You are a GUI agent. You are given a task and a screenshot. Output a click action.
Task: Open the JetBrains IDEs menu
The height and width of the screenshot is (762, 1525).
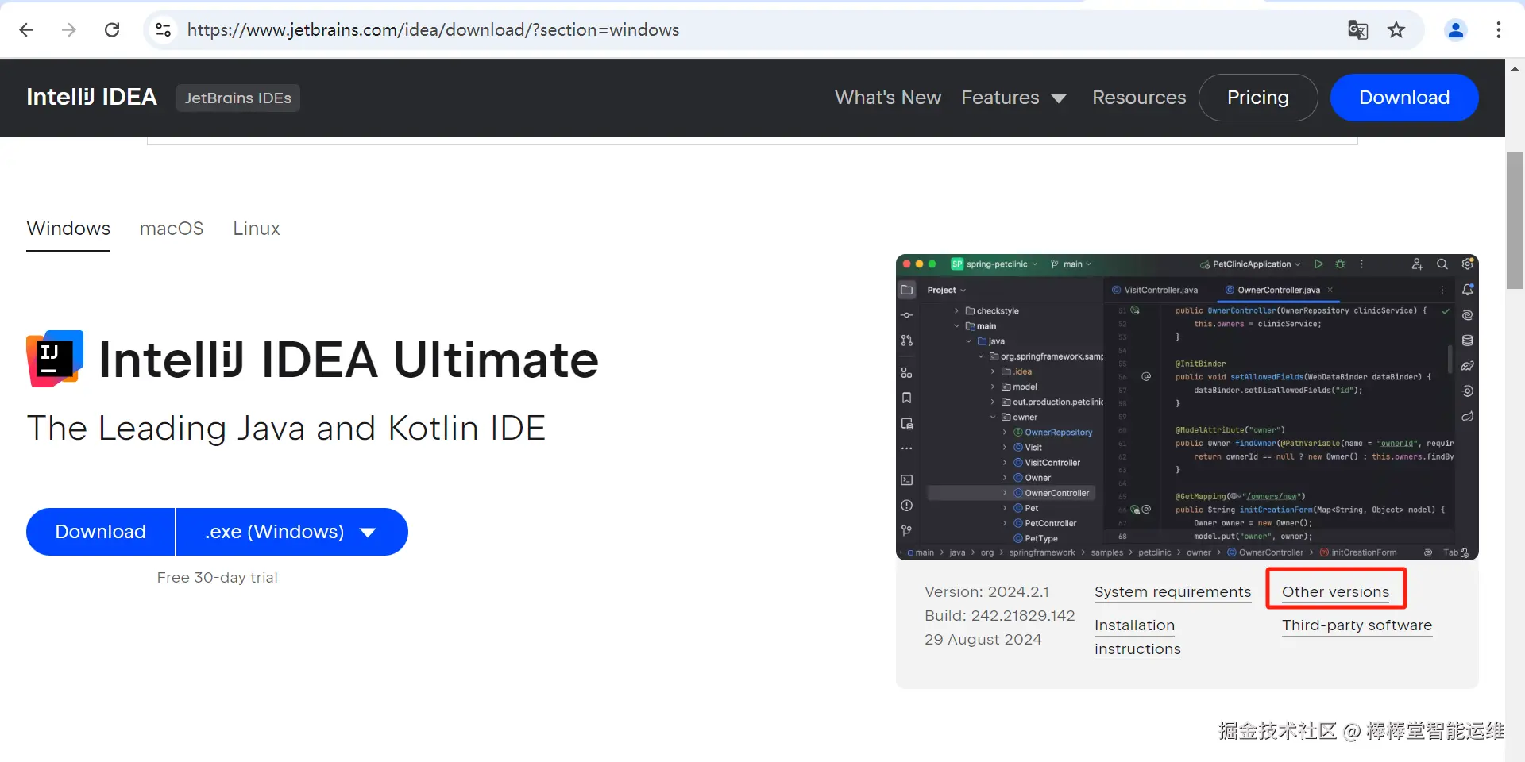pyautogui.click(x=238, y=98)
